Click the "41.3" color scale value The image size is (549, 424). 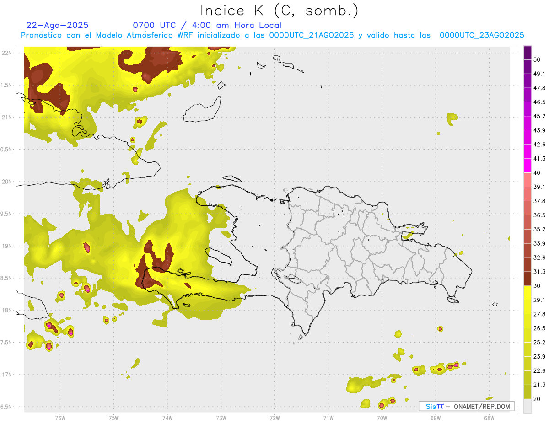pos(539,159)
